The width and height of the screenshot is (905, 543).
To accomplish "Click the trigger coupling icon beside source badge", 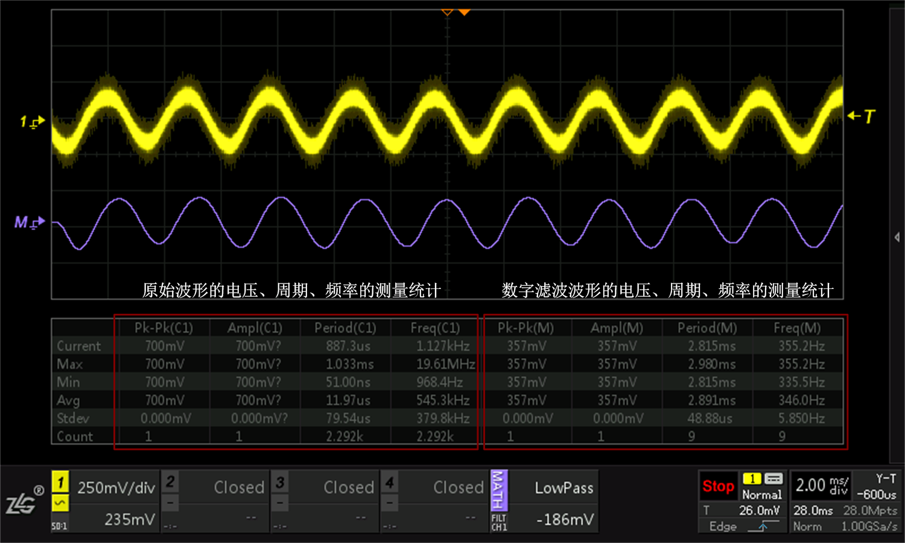I will (773, 478).
